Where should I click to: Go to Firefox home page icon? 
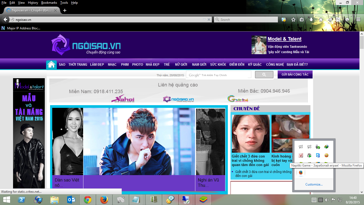(321, 19)
